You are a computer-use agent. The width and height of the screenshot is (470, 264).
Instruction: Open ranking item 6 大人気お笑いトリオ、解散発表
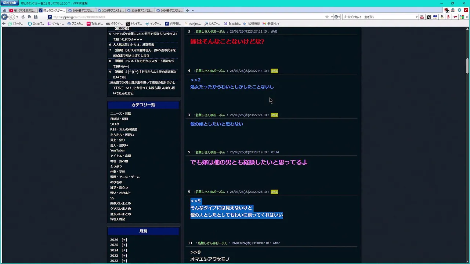coord(133,45)
